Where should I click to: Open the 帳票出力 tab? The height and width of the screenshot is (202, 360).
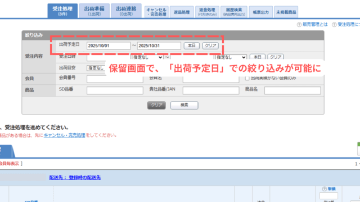pos(261,12)
